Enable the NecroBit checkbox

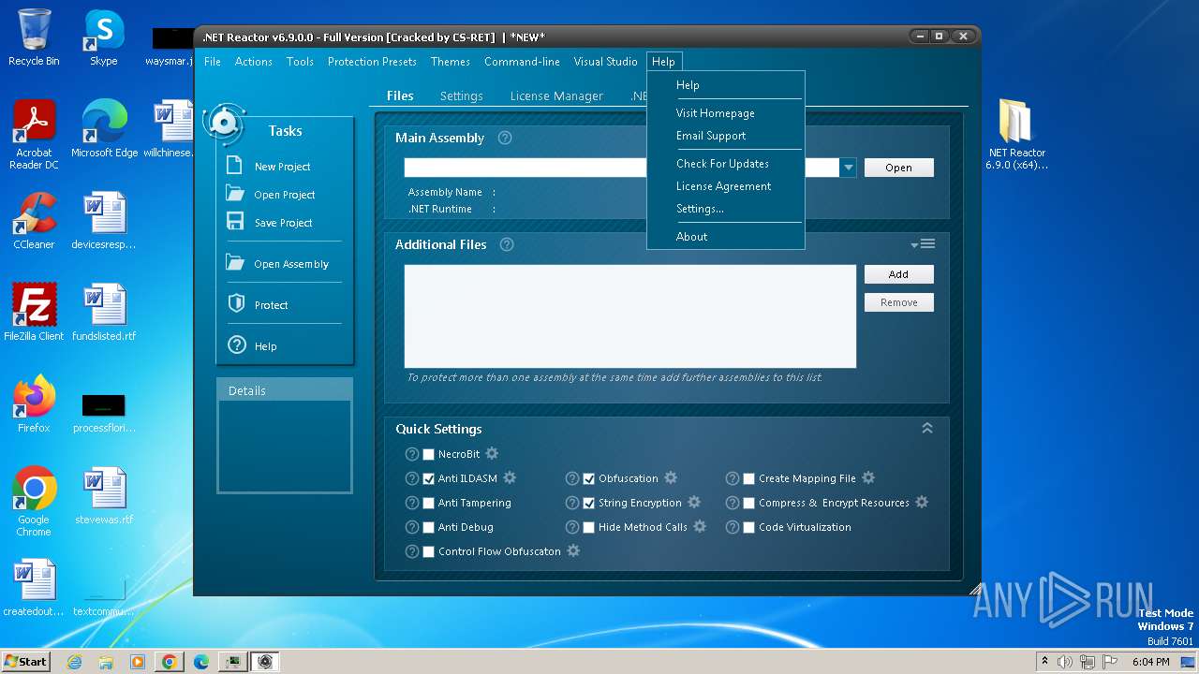(x=429, y=454)
